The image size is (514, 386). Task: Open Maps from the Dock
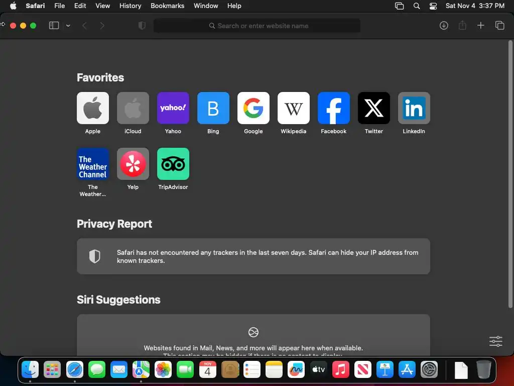coord(141,369)
